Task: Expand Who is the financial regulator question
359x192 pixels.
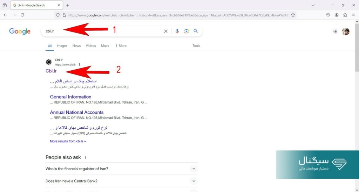Action: (122, 169)
